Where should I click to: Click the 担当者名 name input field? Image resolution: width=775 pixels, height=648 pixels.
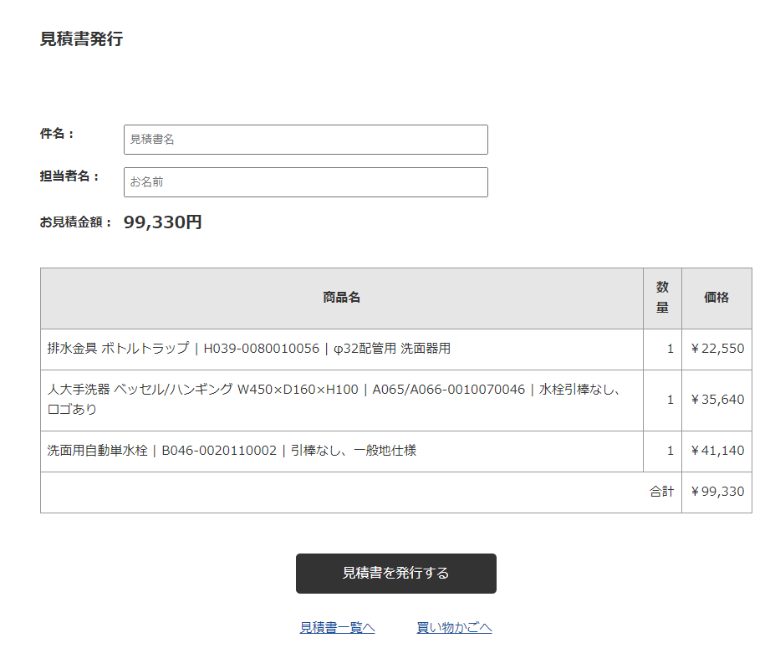tap(305, 181)
